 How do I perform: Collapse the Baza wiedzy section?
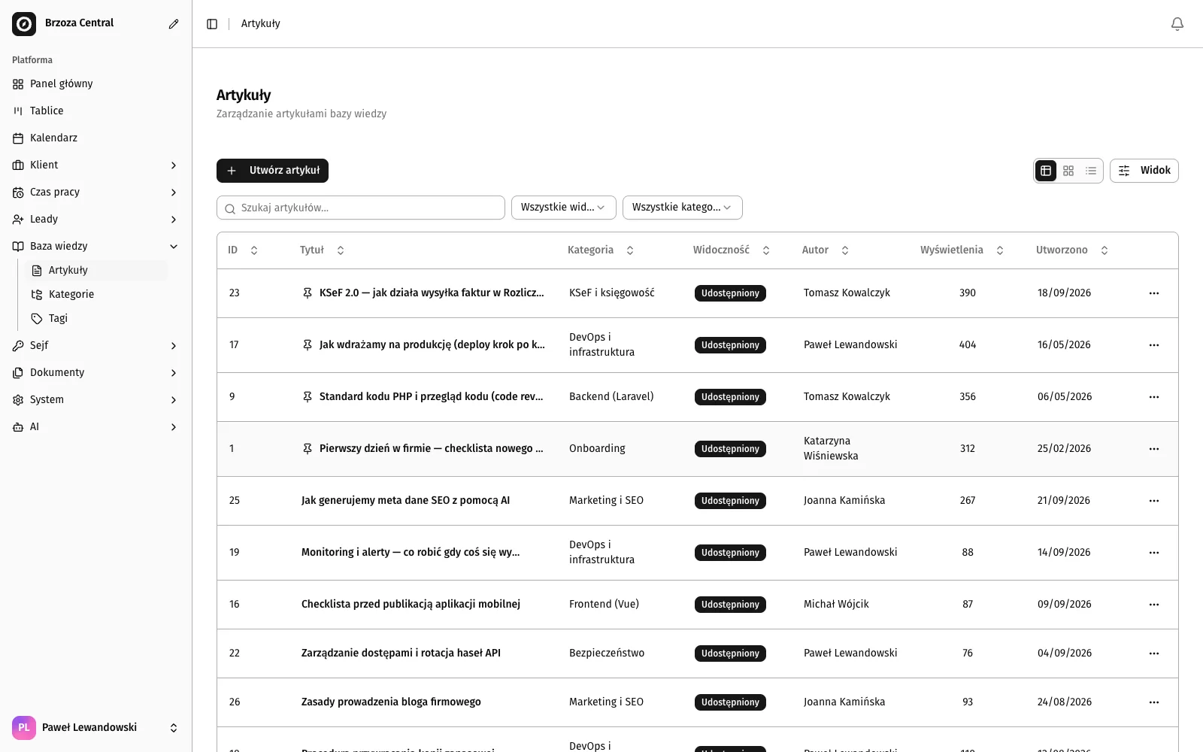pyautogui.click(x=96, y=247)
